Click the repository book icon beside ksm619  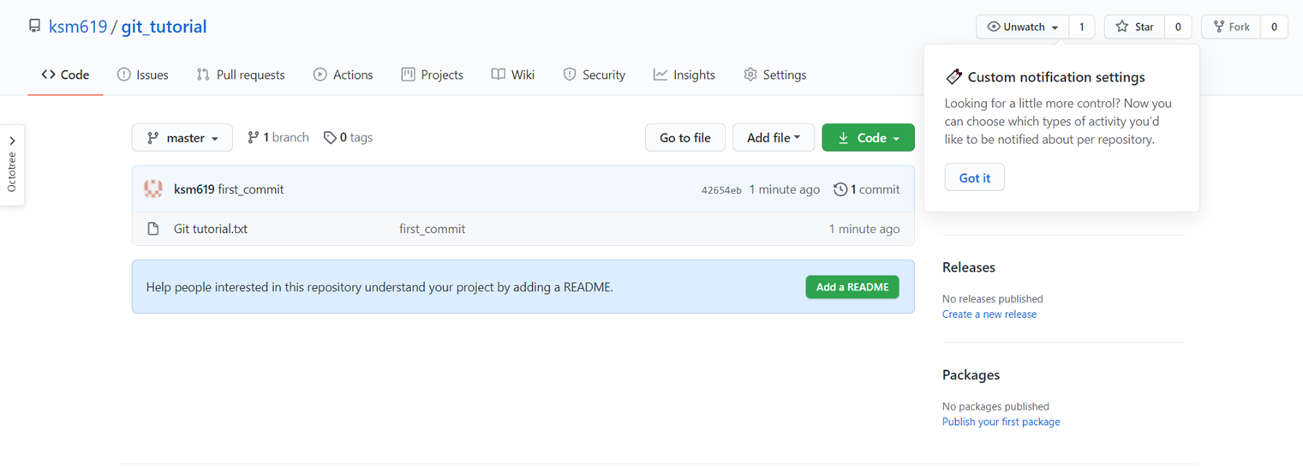tap(34, 27)
